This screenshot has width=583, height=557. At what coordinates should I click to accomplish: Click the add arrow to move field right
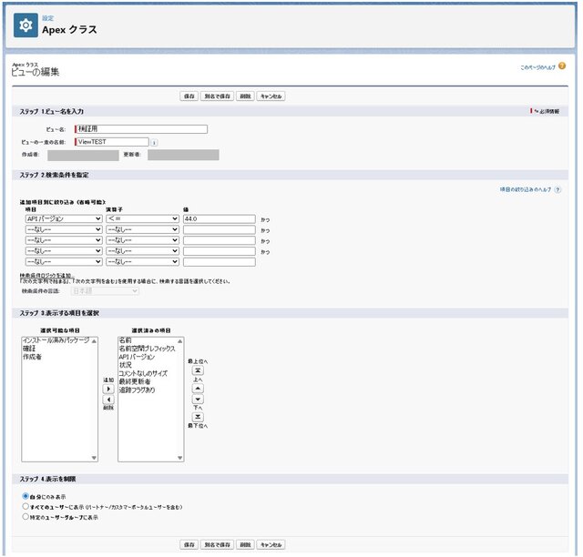click(x=108, y=389)
